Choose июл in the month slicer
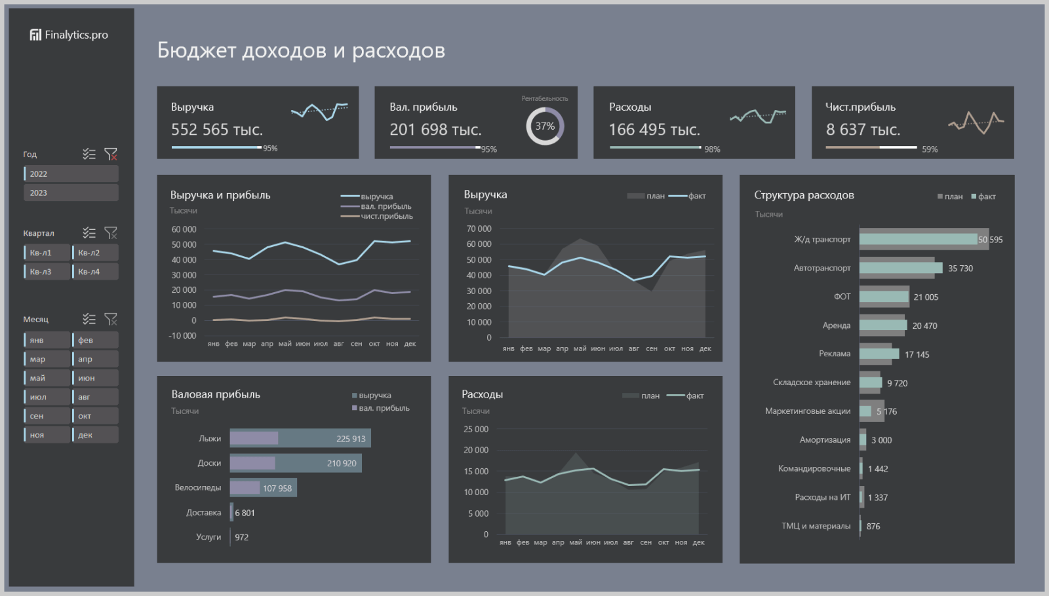 tap(47, 397)
